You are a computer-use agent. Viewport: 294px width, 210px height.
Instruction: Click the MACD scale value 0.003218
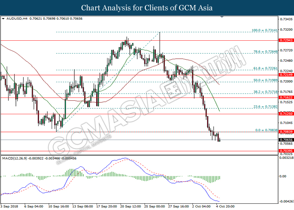tap(286, 157)
